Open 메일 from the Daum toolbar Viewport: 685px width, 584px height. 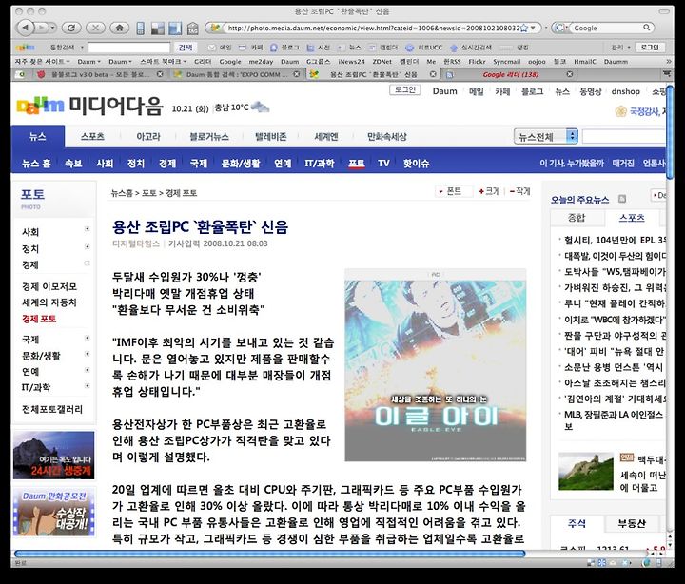coord(220,48)
